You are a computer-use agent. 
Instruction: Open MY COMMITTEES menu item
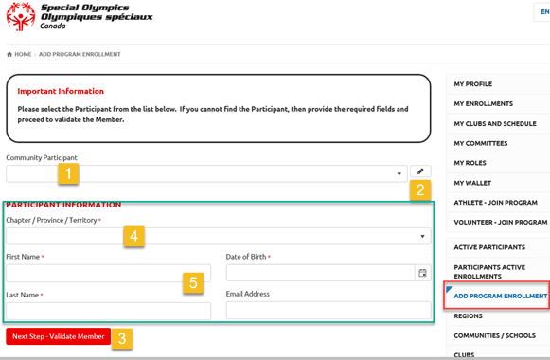coord(481,143)
